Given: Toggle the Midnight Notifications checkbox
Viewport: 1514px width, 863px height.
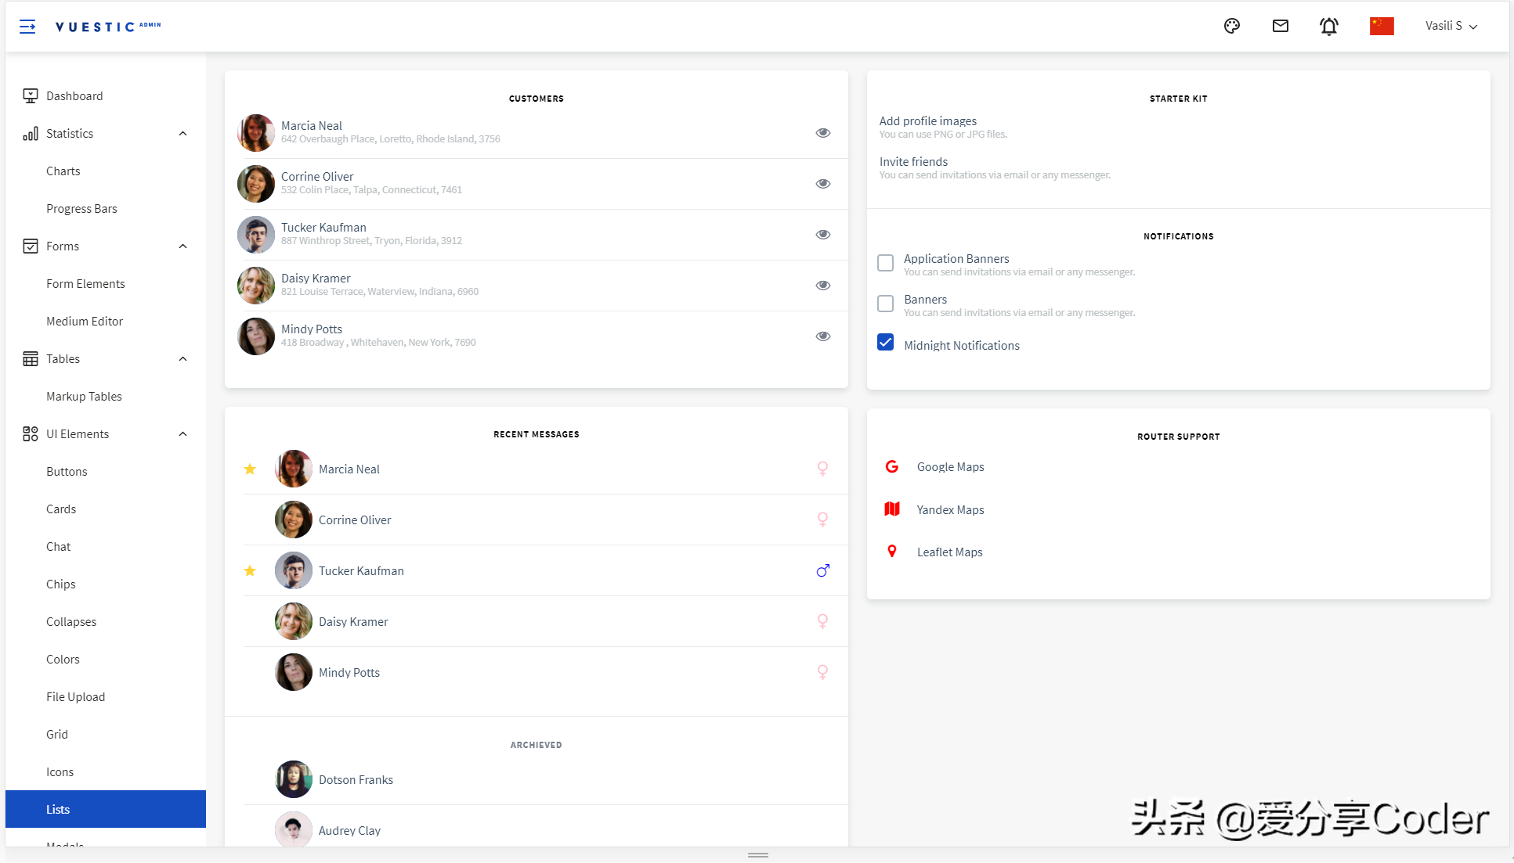Looking at the screenshot, I should click(x=886, y=345).
